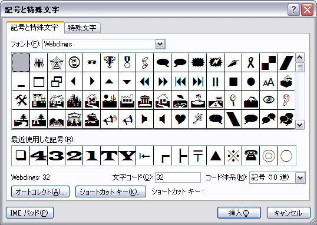
Task: Select the fast-forward double-right arrows symbol
Action: pos(163,82)
